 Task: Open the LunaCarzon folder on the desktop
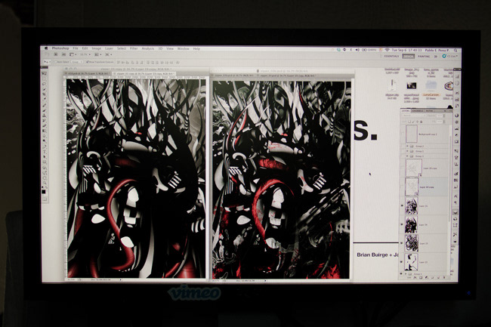pos(431,88)
